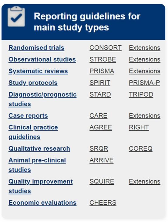This screenshot has height=222, width=168.
Task: Click the clipboard checkmark icon in header
Action: 16,16
